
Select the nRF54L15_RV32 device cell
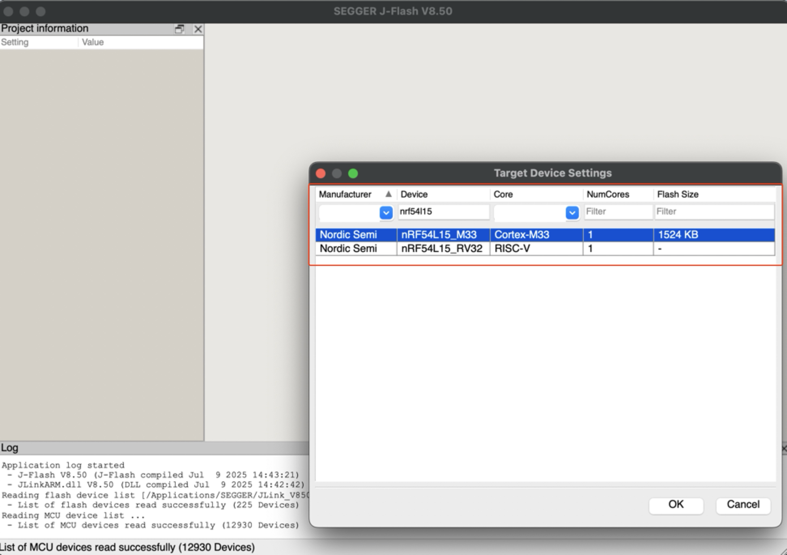tap(443, 249)
